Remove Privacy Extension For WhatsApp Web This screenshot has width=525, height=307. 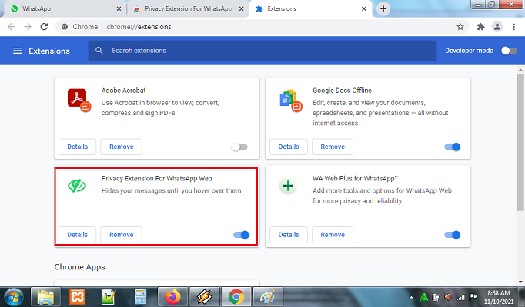point(121,235)
